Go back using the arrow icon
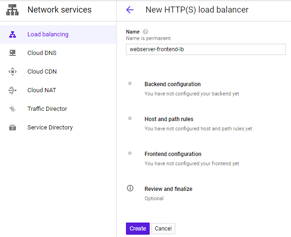291x237 pixels. [x=130, y=10]
